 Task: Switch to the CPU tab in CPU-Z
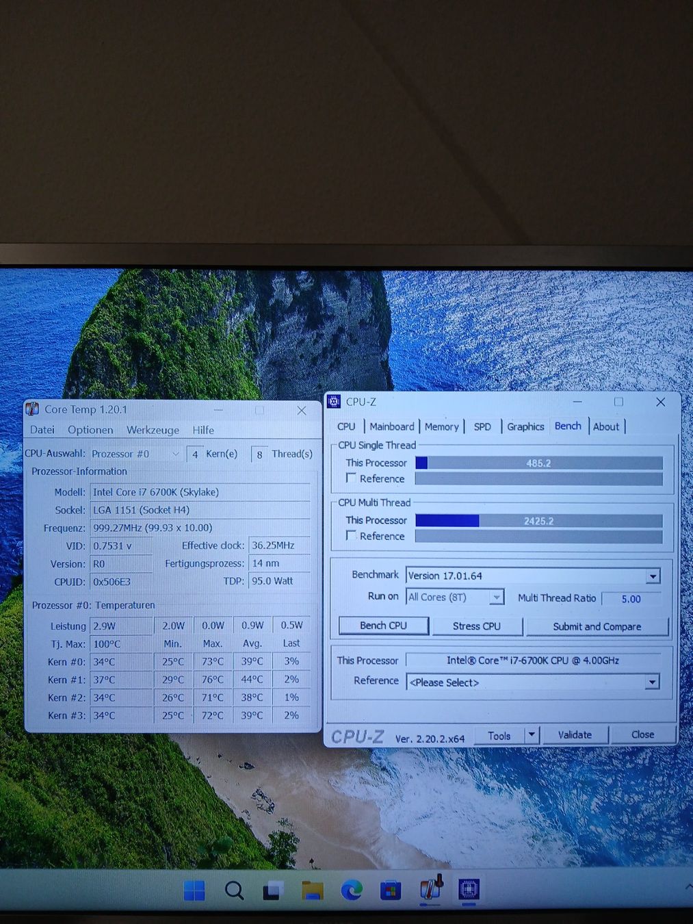pyautogui.click(x=346, y=426)
